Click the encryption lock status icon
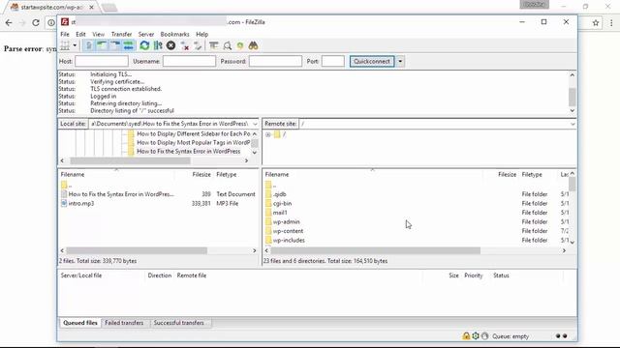Screen dimensions: 620x348 coord(466,336)
